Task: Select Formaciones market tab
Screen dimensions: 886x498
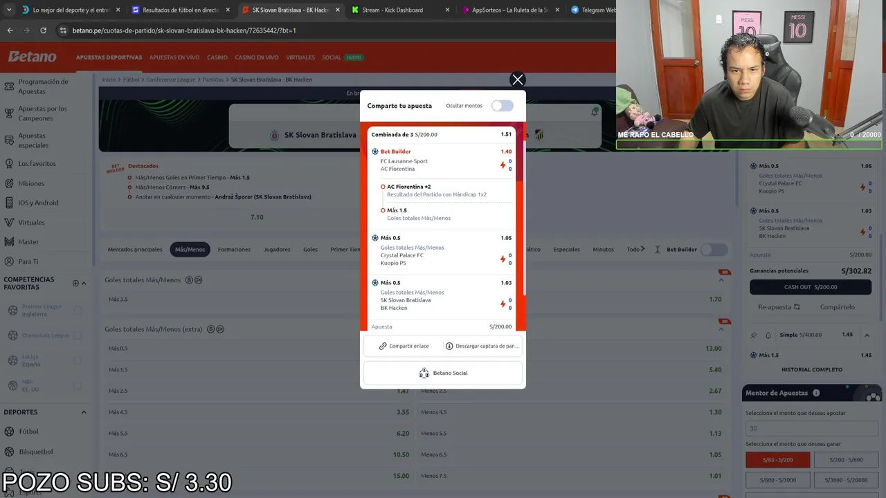Action: [x=234, y=250]
